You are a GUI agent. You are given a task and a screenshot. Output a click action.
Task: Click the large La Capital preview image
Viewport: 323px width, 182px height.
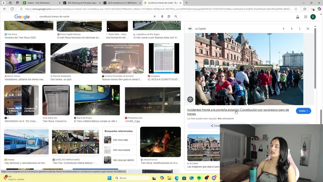(x=249, y=69)
